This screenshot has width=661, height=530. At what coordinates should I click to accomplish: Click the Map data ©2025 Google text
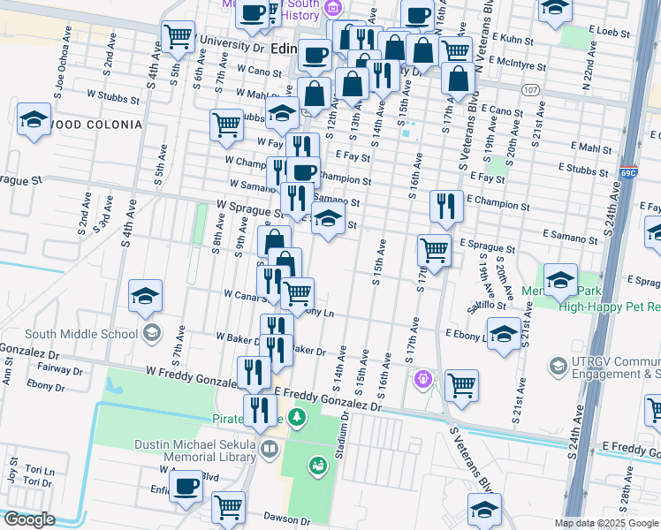pos(605,523)
